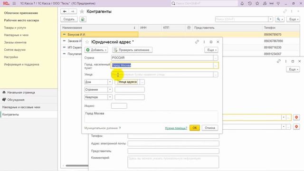Switch to Накладные и кассовые чеки tab

point(28,107)
